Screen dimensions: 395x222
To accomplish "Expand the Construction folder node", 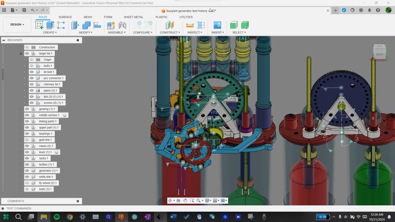I will click(x=21, y=47).
